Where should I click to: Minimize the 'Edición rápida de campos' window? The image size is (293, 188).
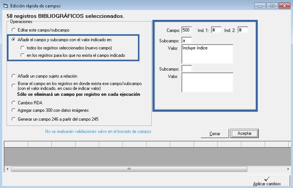tap(260, 6)
